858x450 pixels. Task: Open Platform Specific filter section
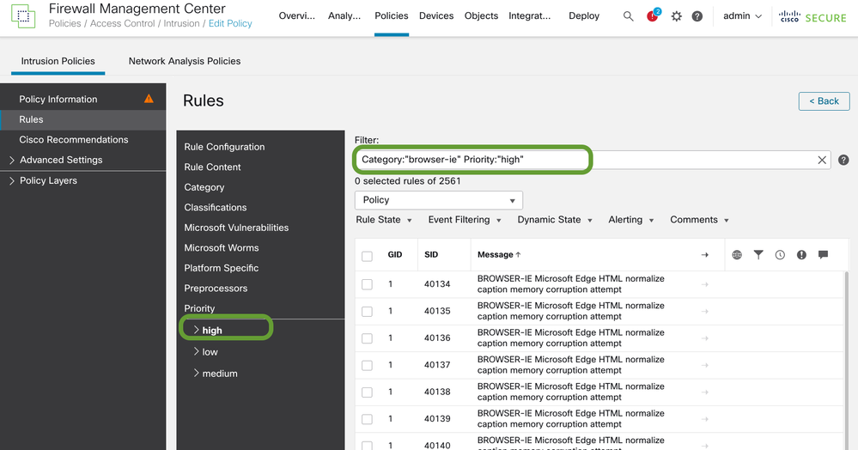click(221, 268)
